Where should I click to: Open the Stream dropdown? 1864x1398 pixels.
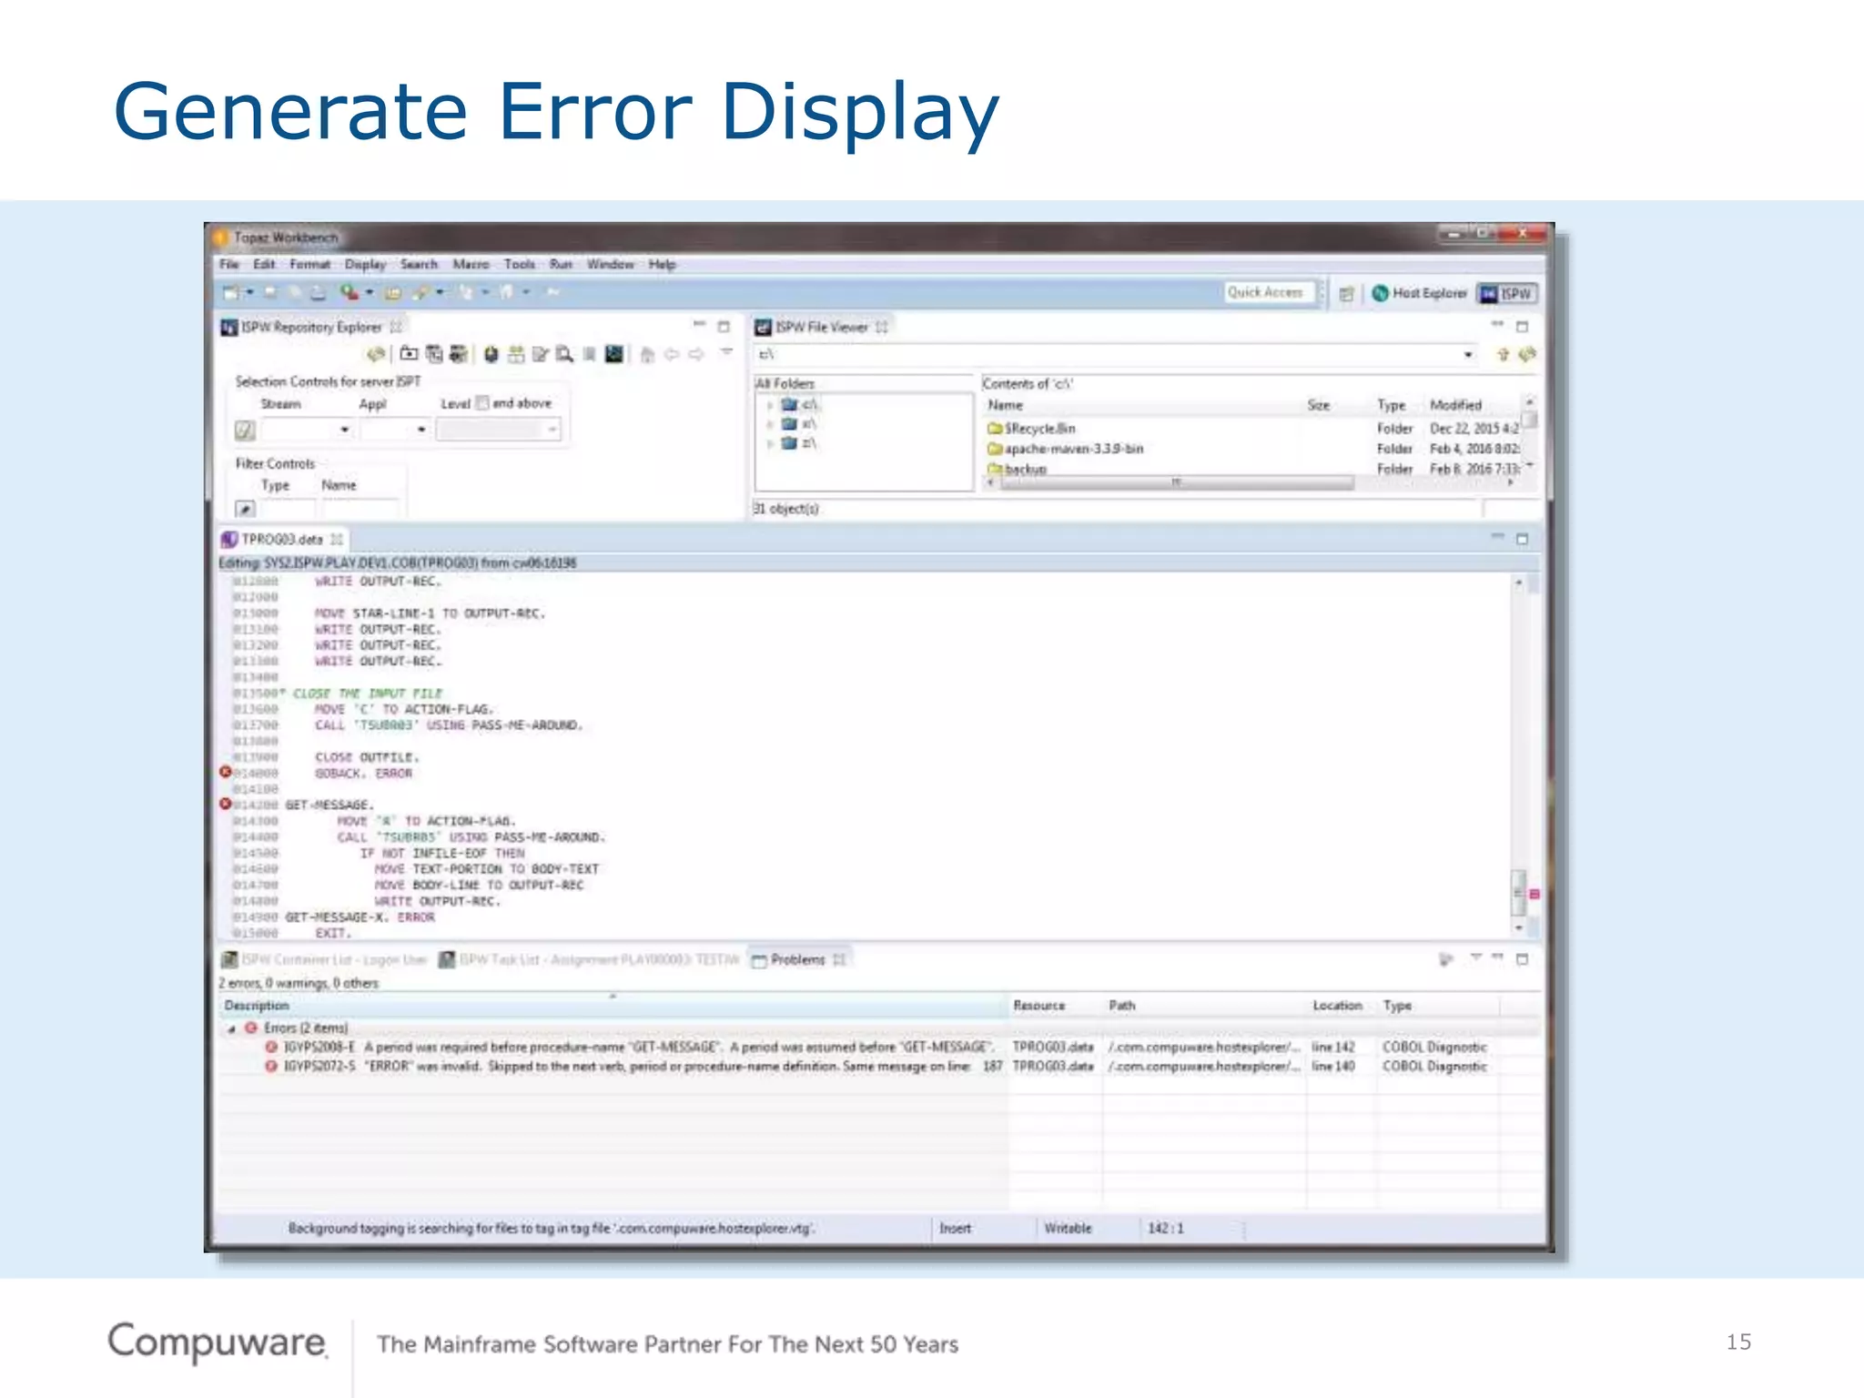(344, 430)
